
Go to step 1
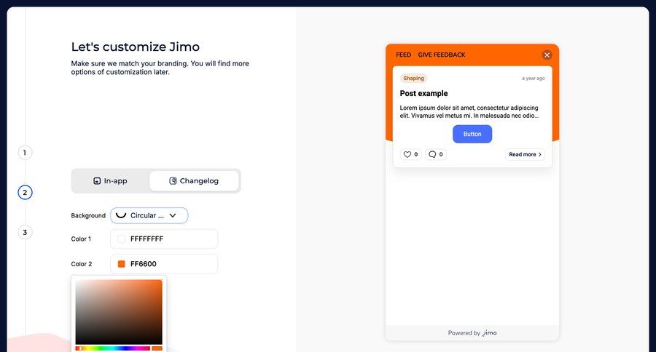coord(25,153)
